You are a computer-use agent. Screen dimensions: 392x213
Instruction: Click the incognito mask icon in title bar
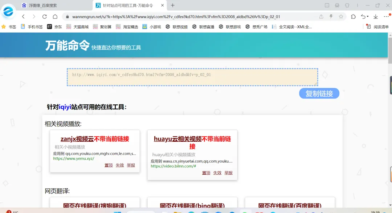pyautogui.click(x=337, y=5)
